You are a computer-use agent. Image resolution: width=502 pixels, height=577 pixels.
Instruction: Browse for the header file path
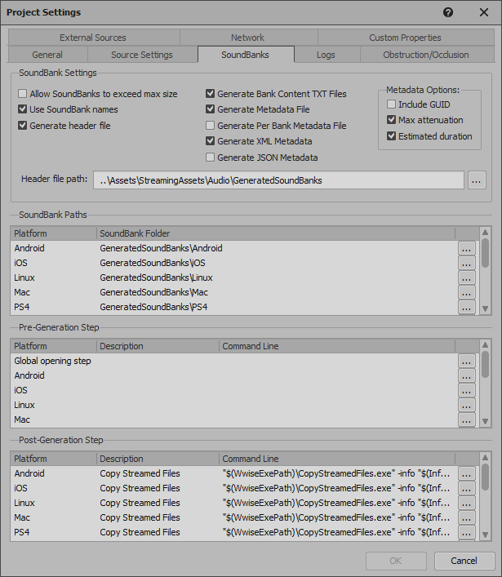coord(478,180)
